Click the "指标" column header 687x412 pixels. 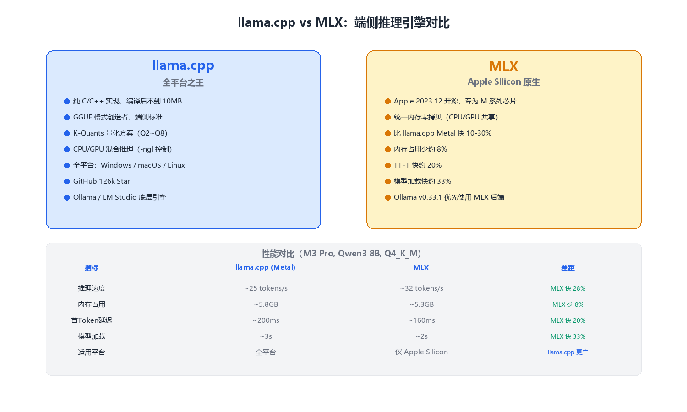pyautogui.click(x=92, y=268)
